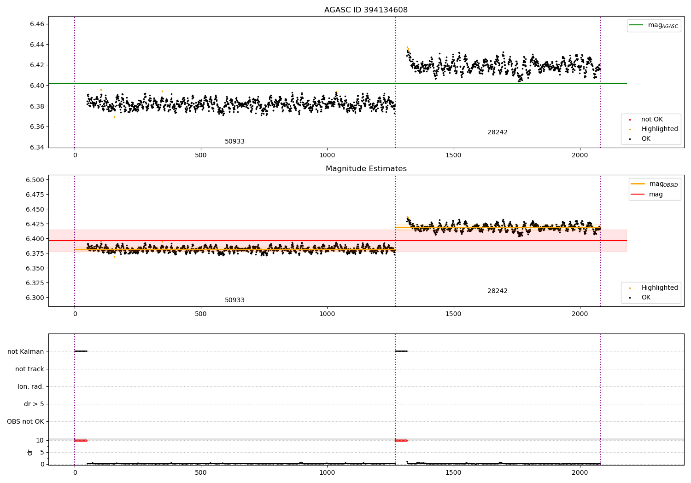Click the y-axis tick "6.40"
This screenshot has width=691, height=483.
tap(37, 86)
